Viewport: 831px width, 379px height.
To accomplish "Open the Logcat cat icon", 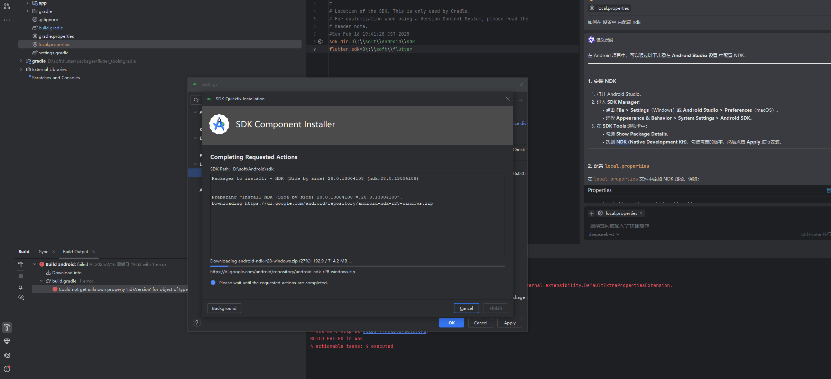I will click(x=7, y=355).
